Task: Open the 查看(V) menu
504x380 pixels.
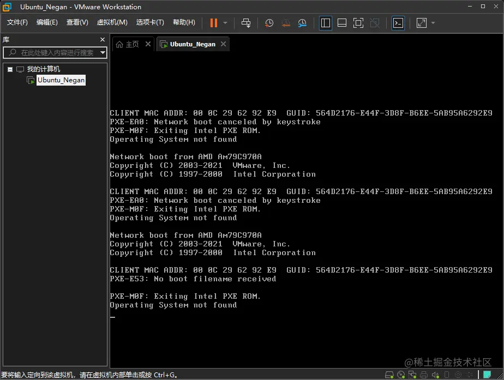Action: pos(77,22)
